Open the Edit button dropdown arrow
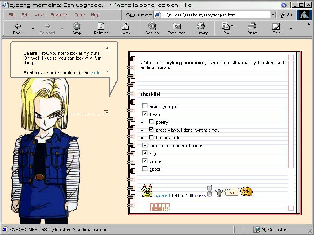Image resolution: width=314 pixels, height=235 pixels. click(x=291, y=29)
